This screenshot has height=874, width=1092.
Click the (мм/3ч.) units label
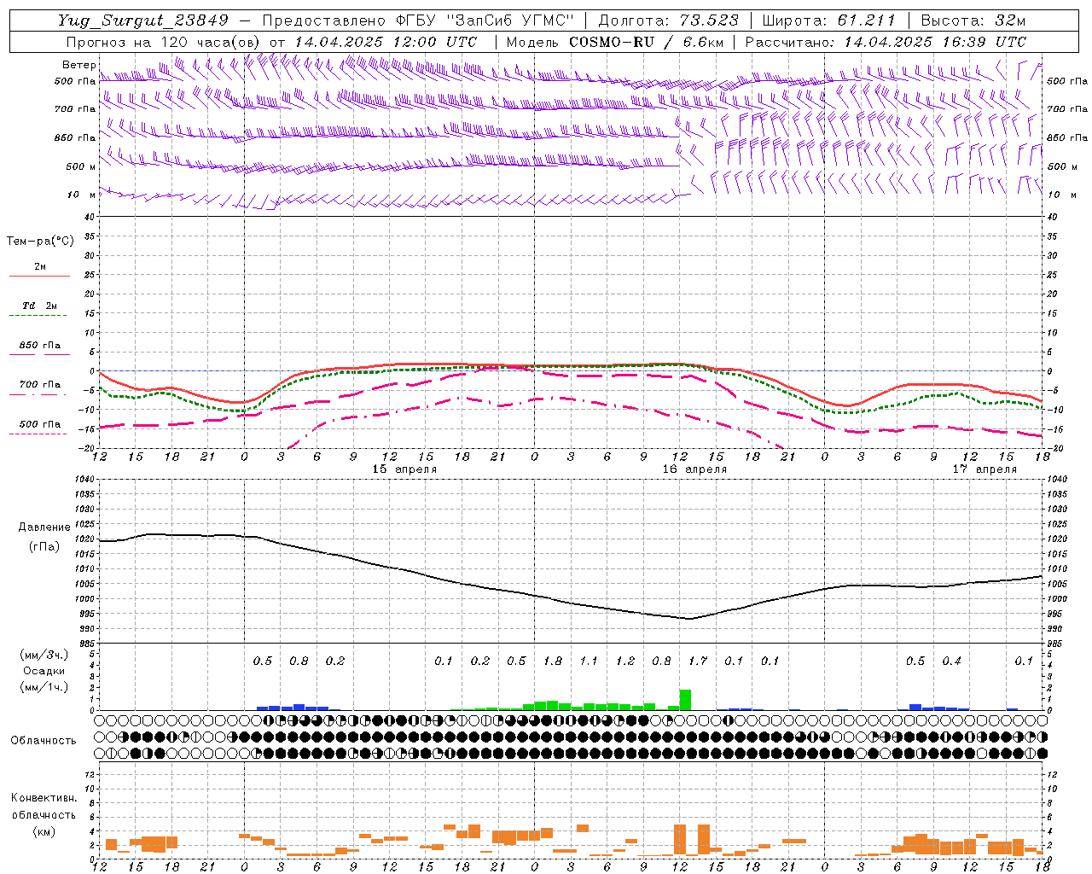[x=44, y=655]
